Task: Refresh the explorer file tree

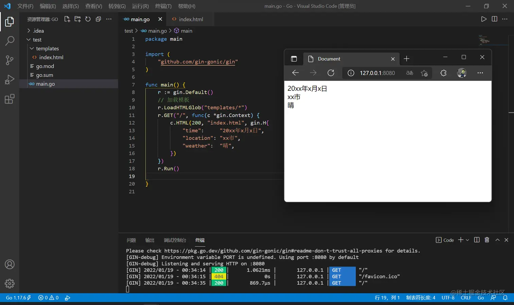Action: click(x=88, y=19)
